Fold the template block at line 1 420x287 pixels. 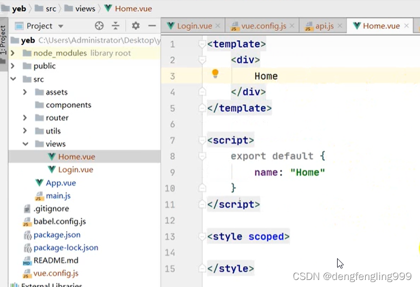[202, 44]
